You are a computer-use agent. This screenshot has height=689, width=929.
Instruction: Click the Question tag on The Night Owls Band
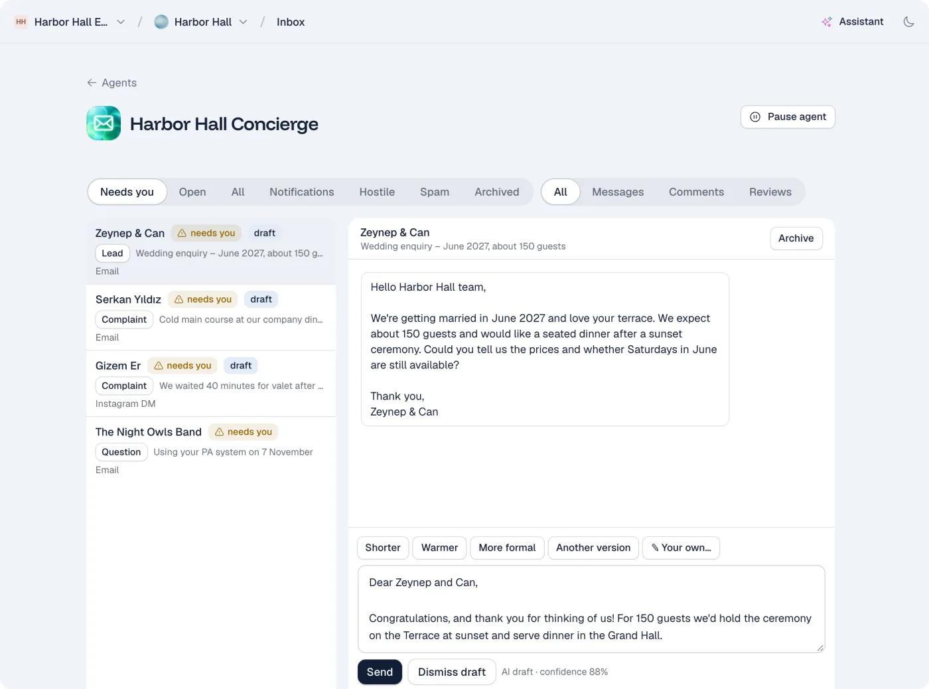[121, 452]
